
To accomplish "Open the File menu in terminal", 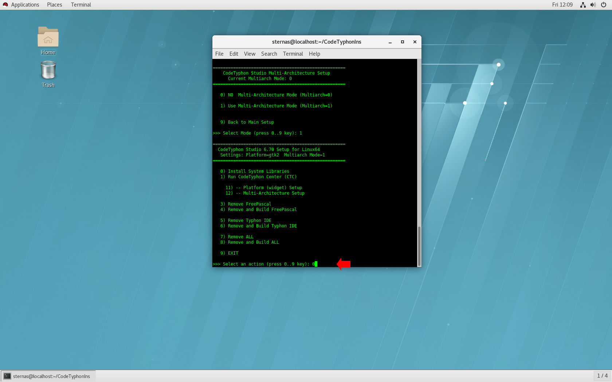I will click(219, 54).
